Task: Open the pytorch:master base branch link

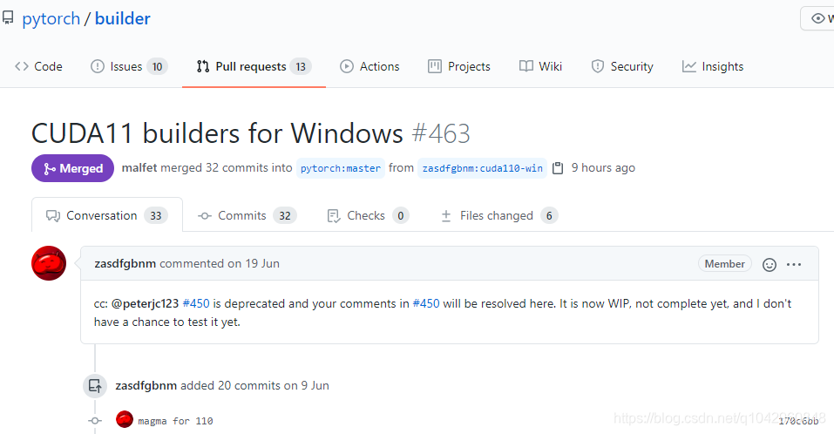Action: coord(341,168)
